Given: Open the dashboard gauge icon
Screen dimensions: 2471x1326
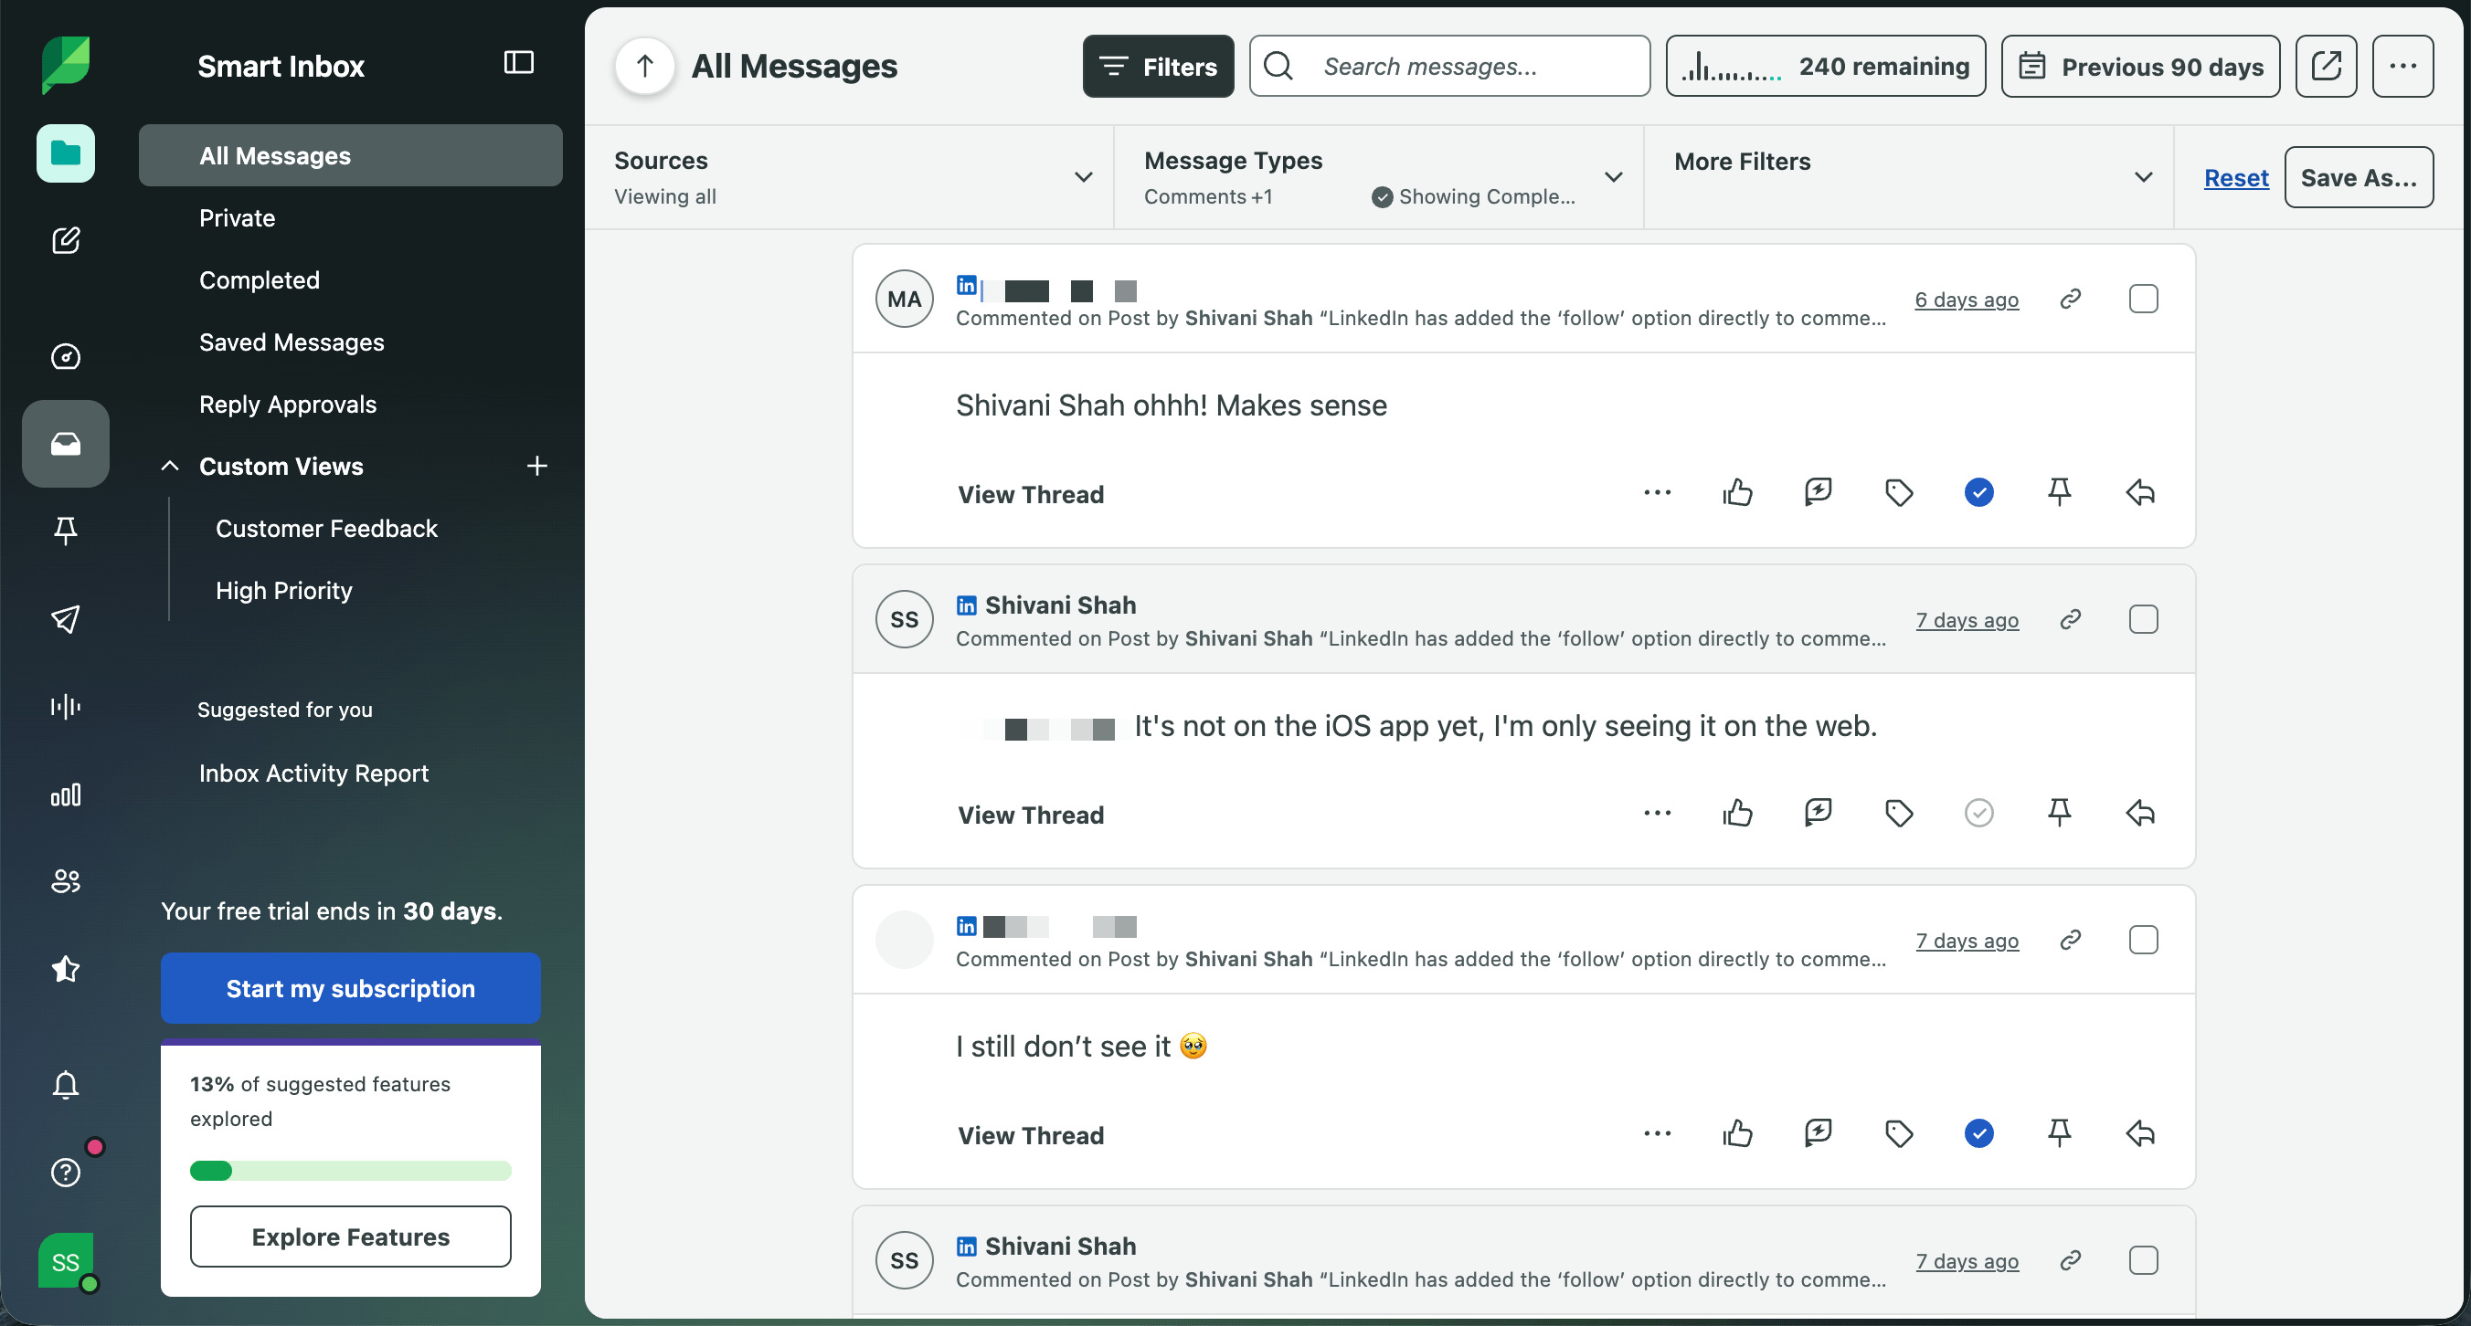Looking at the screenshot, I should click(x=65, y=357).
